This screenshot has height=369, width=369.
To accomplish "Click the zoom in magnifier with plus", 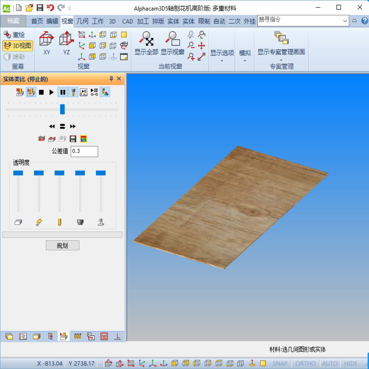I will (x=191, y=56).
